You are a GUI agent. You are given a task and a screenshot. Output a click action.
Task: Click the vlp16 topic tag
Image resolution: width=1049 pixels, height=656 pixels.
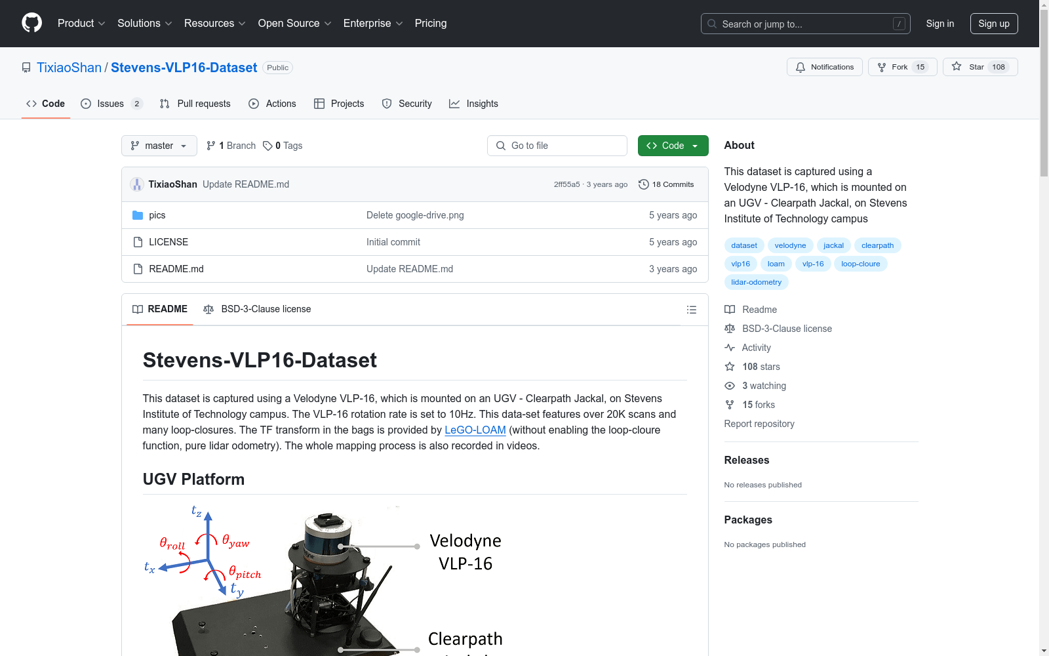[x=740, y=264]
